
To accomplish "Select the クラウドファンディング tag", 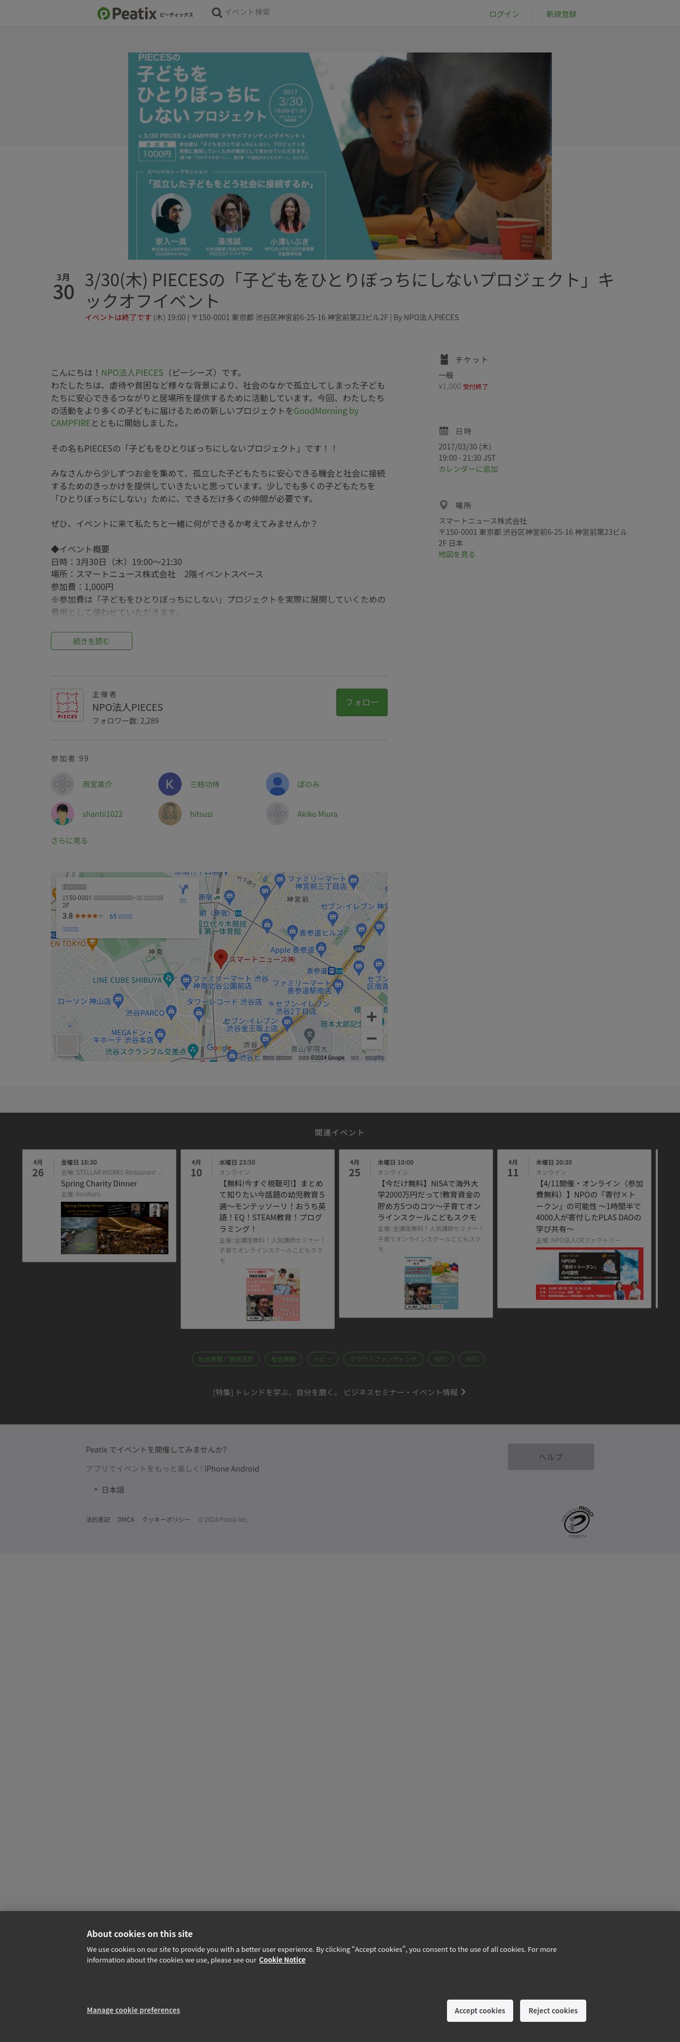I will 383,1359.
